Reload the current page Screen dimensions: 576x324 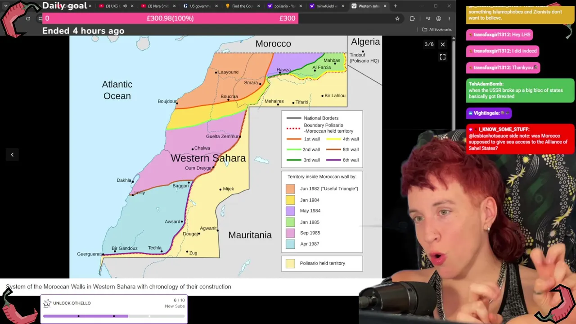click(28, 18)
